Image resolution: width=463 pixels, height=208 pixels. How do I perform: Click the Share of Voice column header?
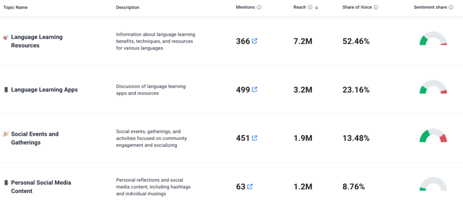click(357, 7)
